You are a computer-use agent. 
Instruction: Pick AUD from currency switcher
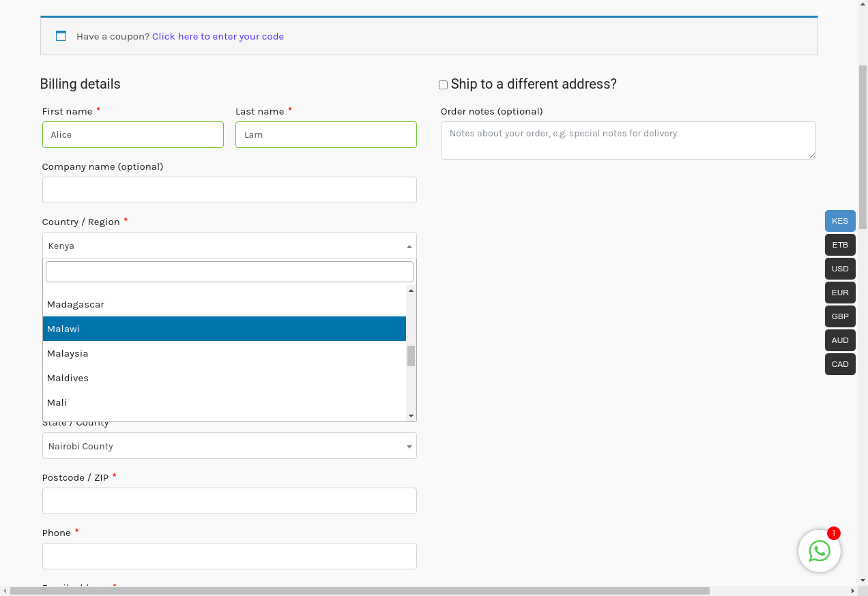click(839, 340)
